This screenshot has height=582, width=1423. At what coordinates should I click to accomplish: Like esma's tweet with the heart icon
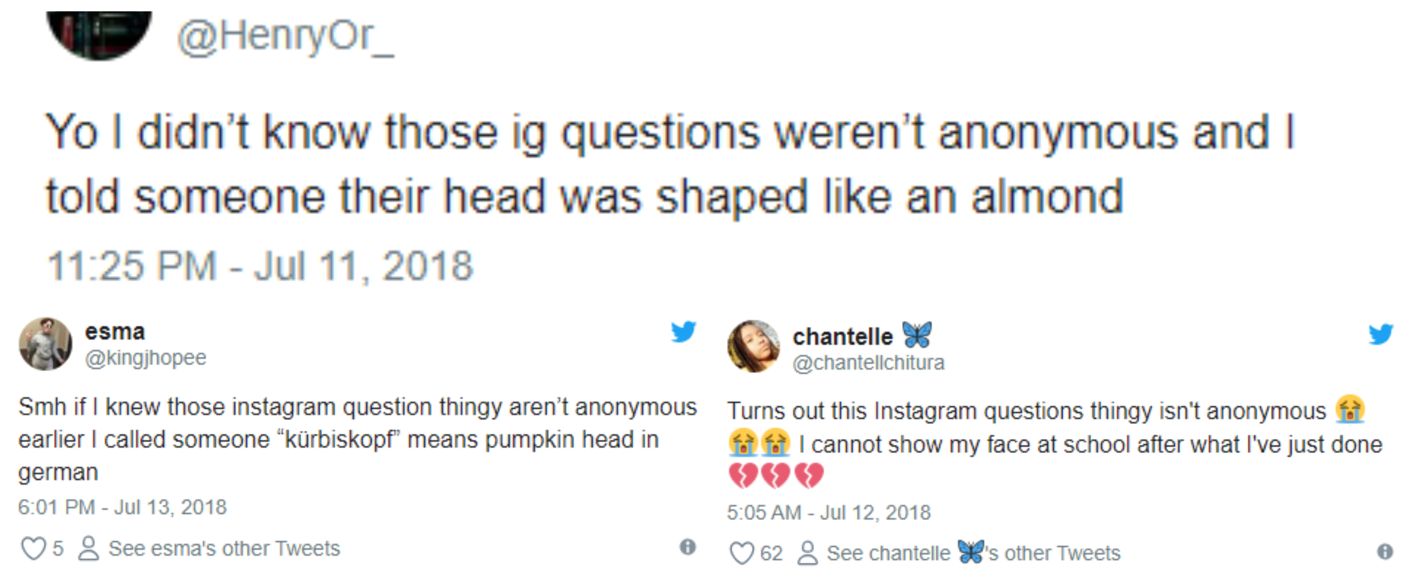[33, 548]
